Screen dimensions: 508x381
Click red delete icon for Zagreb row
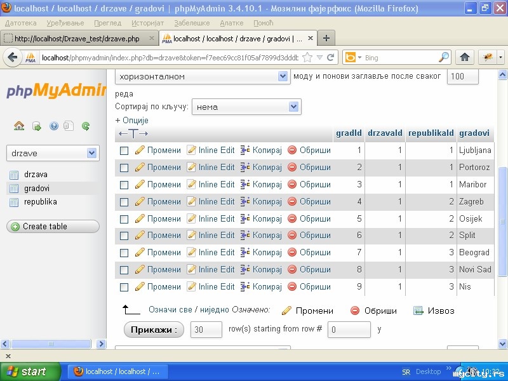292,201
